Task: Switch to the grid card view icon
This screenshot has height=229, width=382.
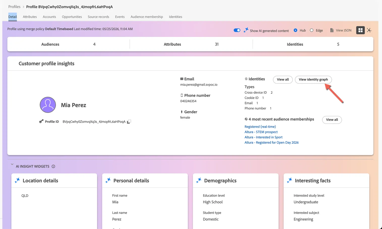Action: click(360, 30)
